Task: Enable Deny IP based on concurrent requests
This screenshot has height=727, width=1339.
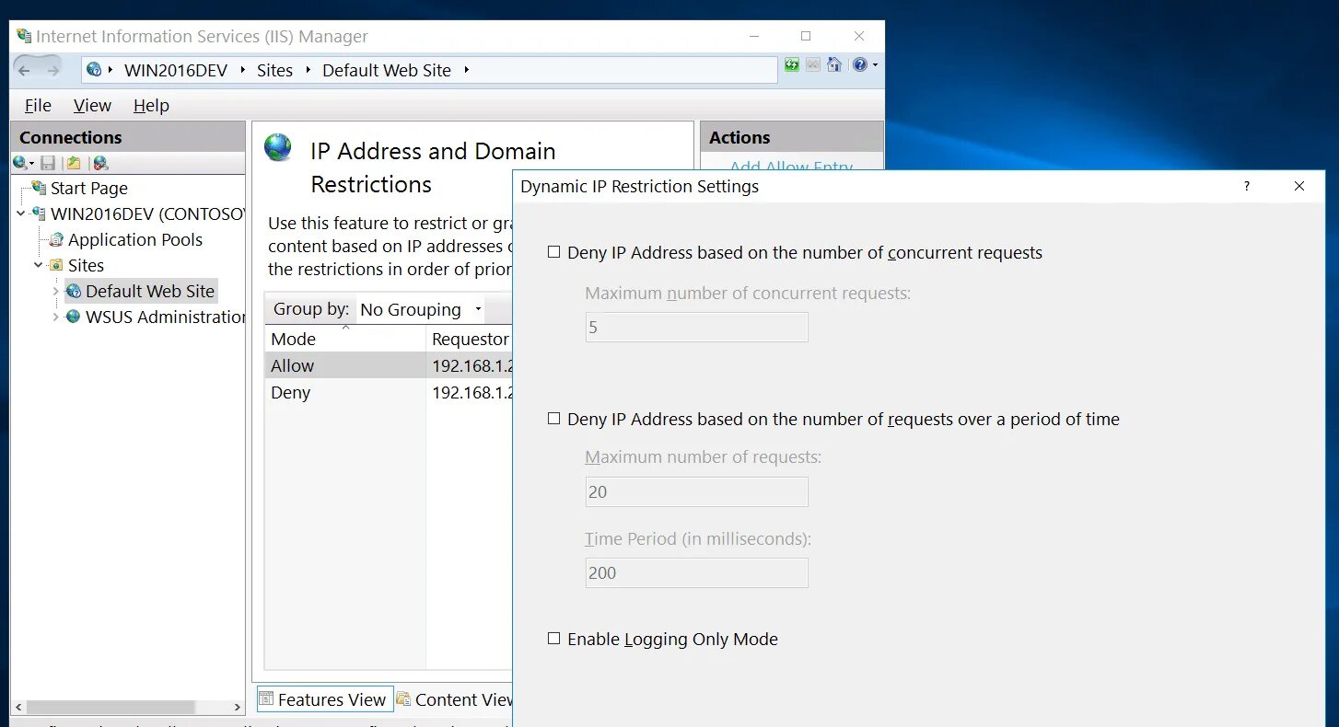Action: (x=553, y=252)
